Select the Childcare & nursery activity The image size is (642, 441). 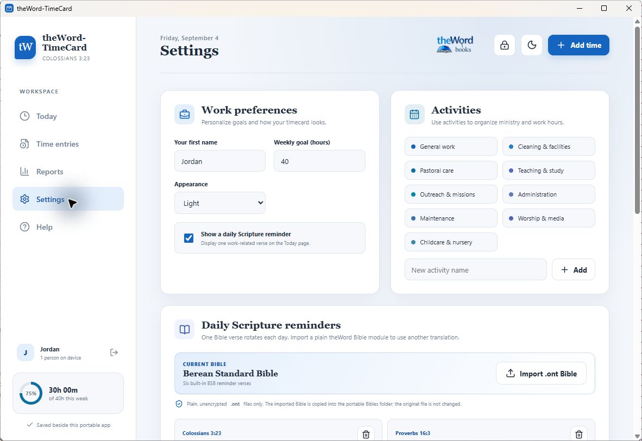click(x=451, y=242)
